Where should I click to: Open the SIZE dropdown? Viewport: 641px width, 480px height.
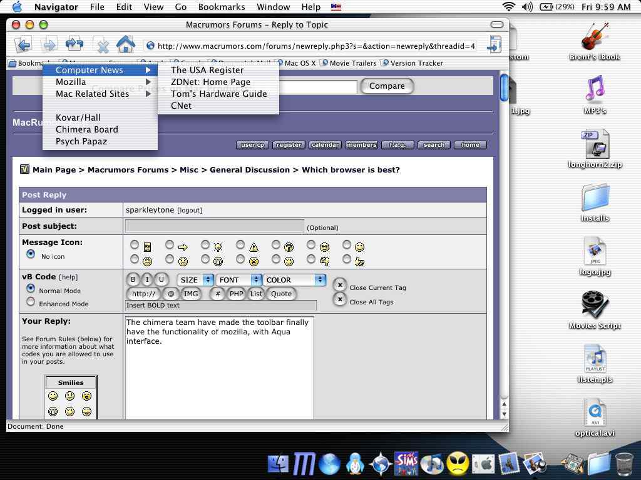[195, 279]
